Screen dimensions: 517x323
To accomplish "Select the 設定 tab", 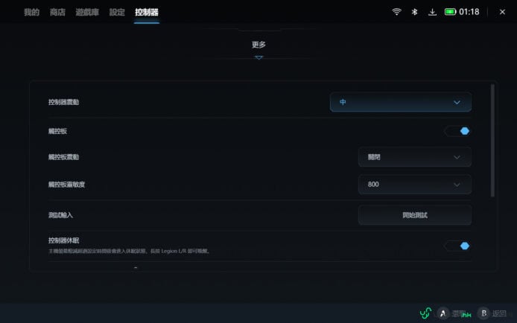I will (117, 12).
